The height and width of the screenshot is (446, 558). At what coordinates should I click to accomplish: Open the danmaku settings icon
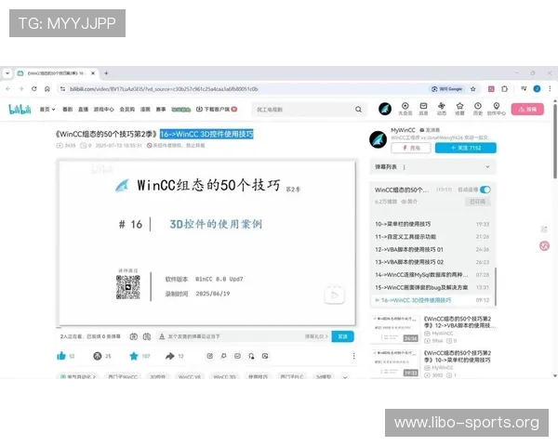click(147, 336)
